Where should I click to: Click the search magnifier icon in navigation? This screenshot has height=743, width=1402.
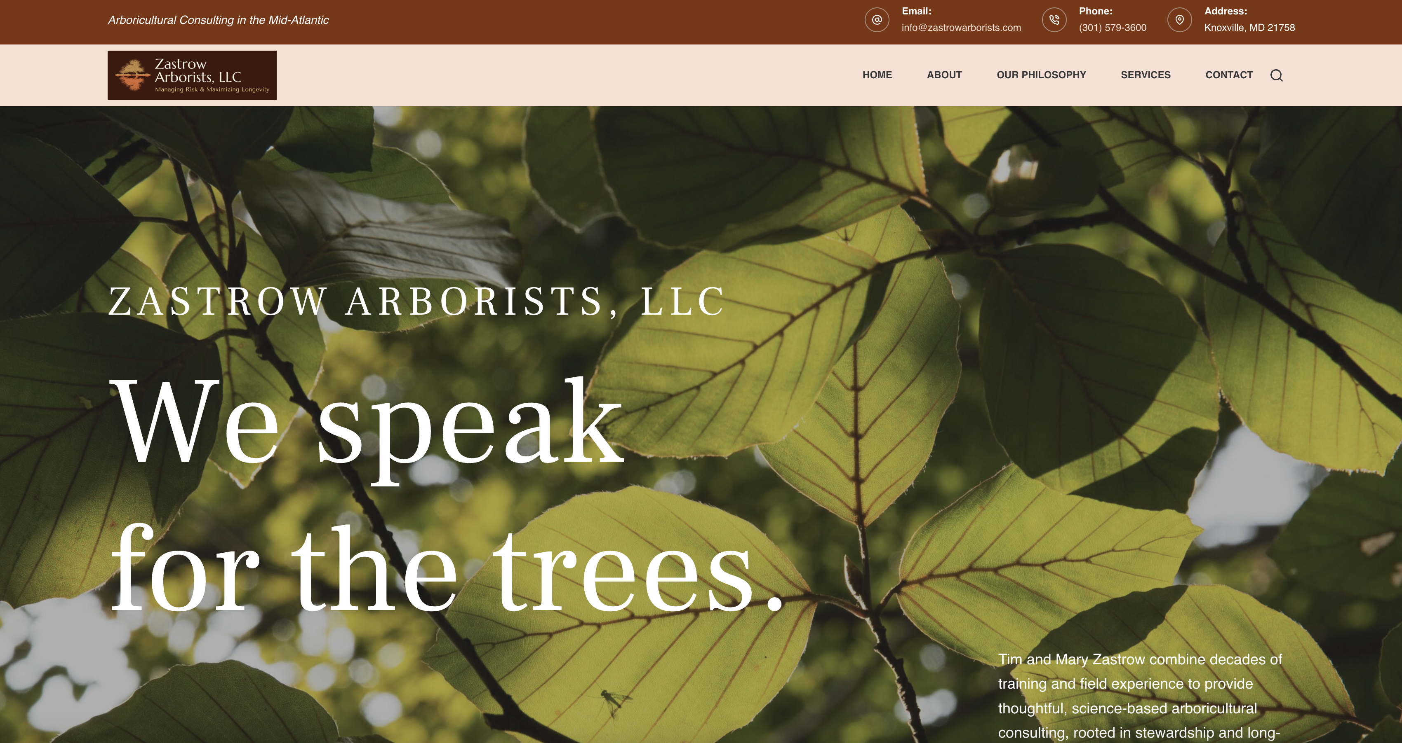coord(1276,75)
